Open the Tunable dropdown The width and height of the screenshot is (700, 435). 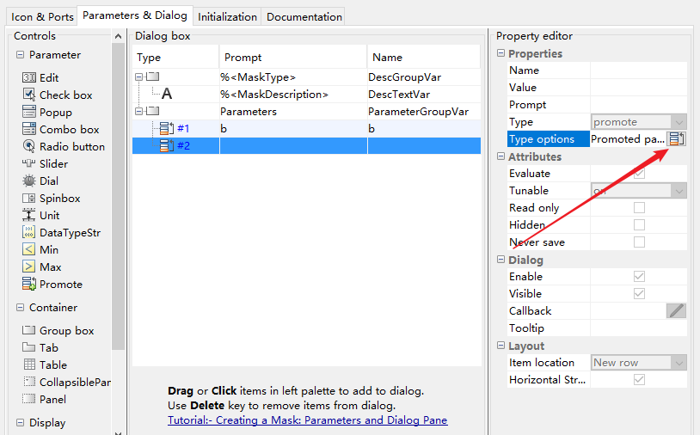pos(638,191)
